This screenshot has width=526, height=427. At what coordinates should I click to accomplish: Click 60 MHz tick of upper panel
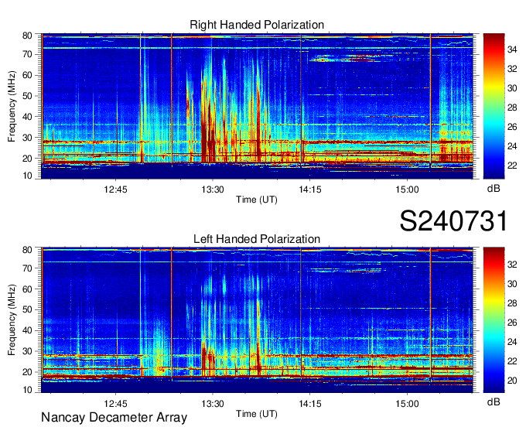click(x=27, y=75)
